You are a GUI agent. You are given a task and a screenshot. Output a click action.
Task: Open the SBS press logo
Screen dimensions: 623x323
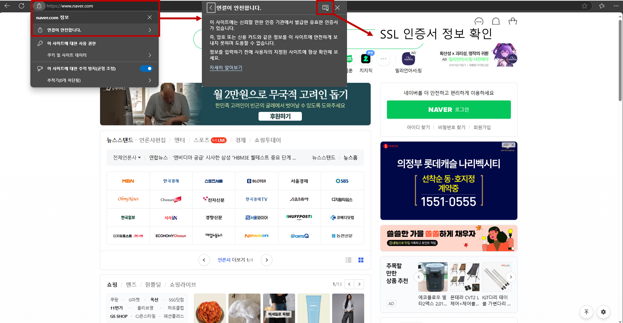(342, 181)
